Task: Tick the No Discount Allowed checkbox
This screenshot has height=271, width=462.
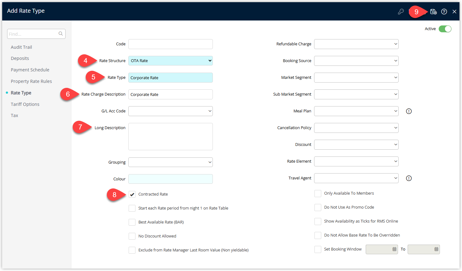Action: [x=132, y=236]
